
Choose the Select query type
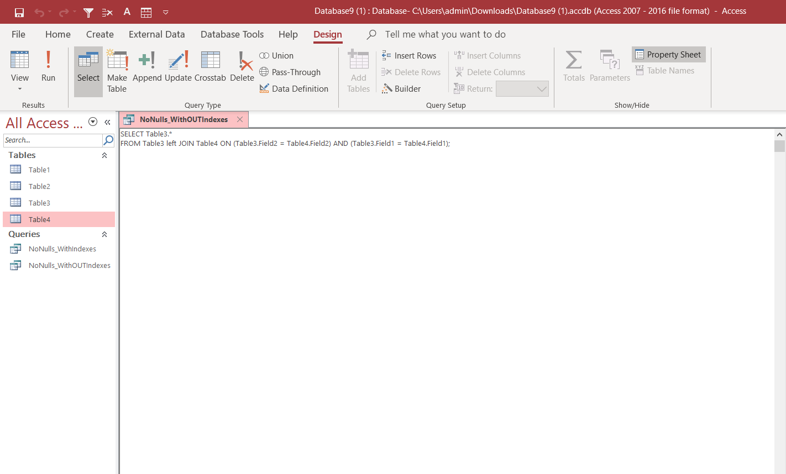click(x=88, y=72)
